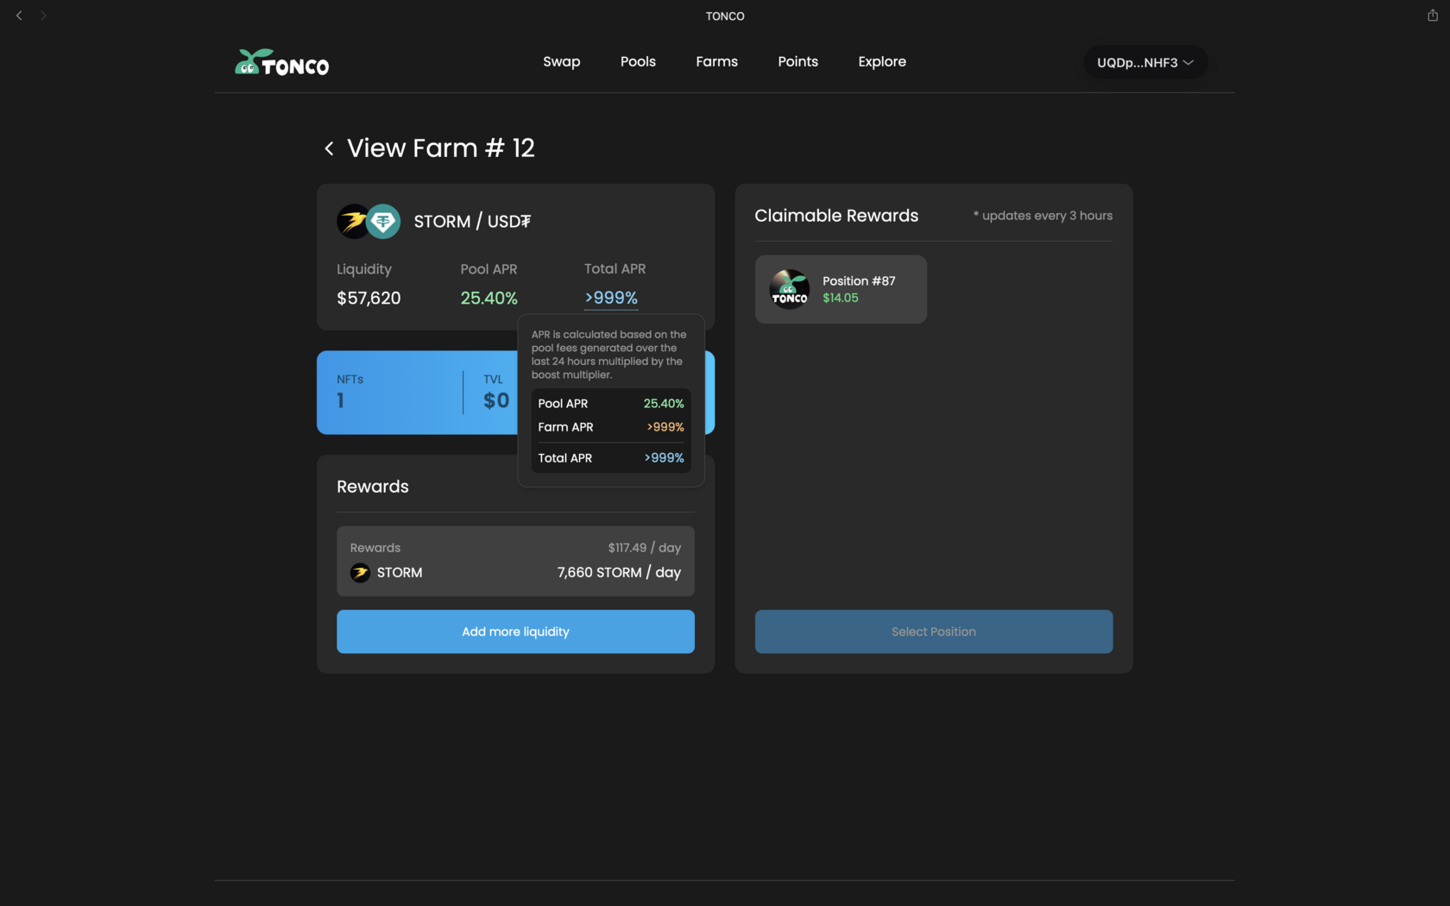The width and height of the screenshot is (1450, 906).
Task: Click the Select Position button
Action: point(934,632)
